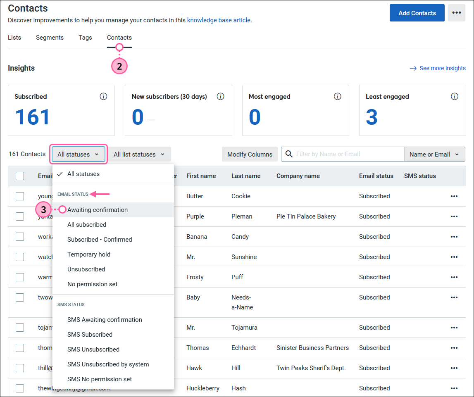
Task: Open row actions menu for Butter Cookie
Action: click(454, 196)
